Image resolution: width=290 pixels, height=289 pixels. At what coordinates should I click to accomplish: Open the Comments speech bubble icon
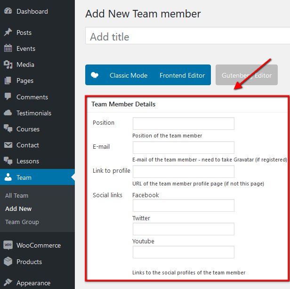tap(8, 96)
